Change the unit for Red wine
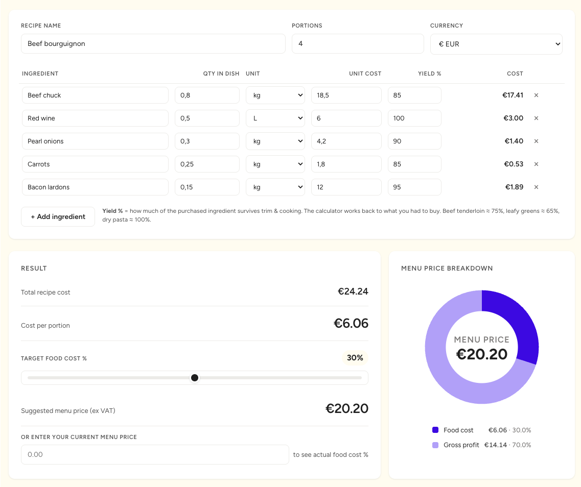This screenshot has height=487, width=581. 275,118
